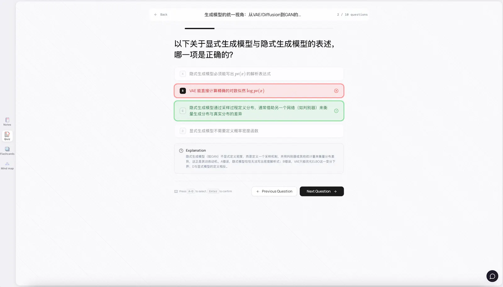Click the explanation paragraph text

pos(260,162)
